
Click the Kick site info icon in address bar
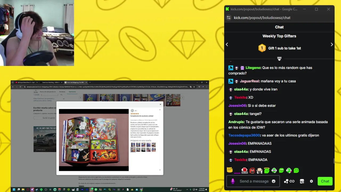(229, 18)
